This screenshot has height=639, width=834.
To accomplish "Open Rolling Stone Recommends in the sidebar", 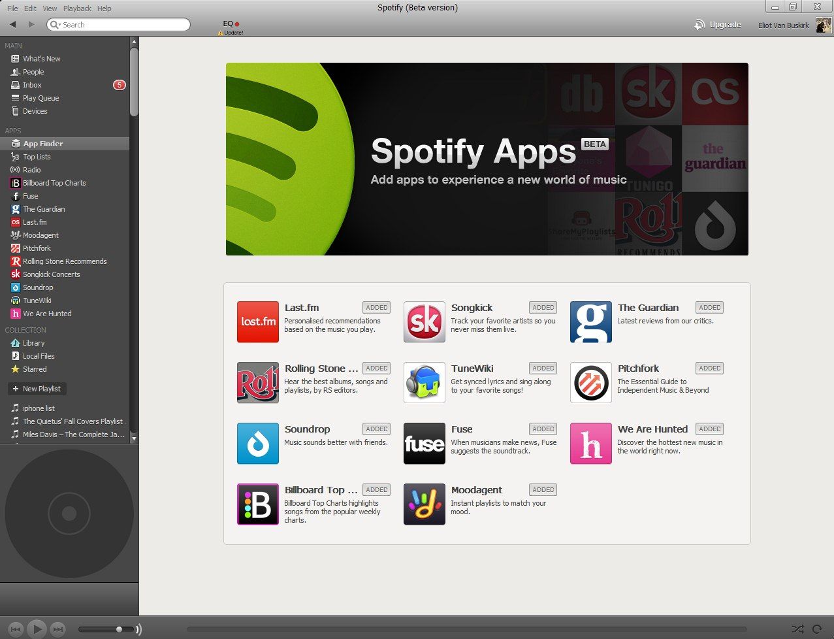I will 65,261.
